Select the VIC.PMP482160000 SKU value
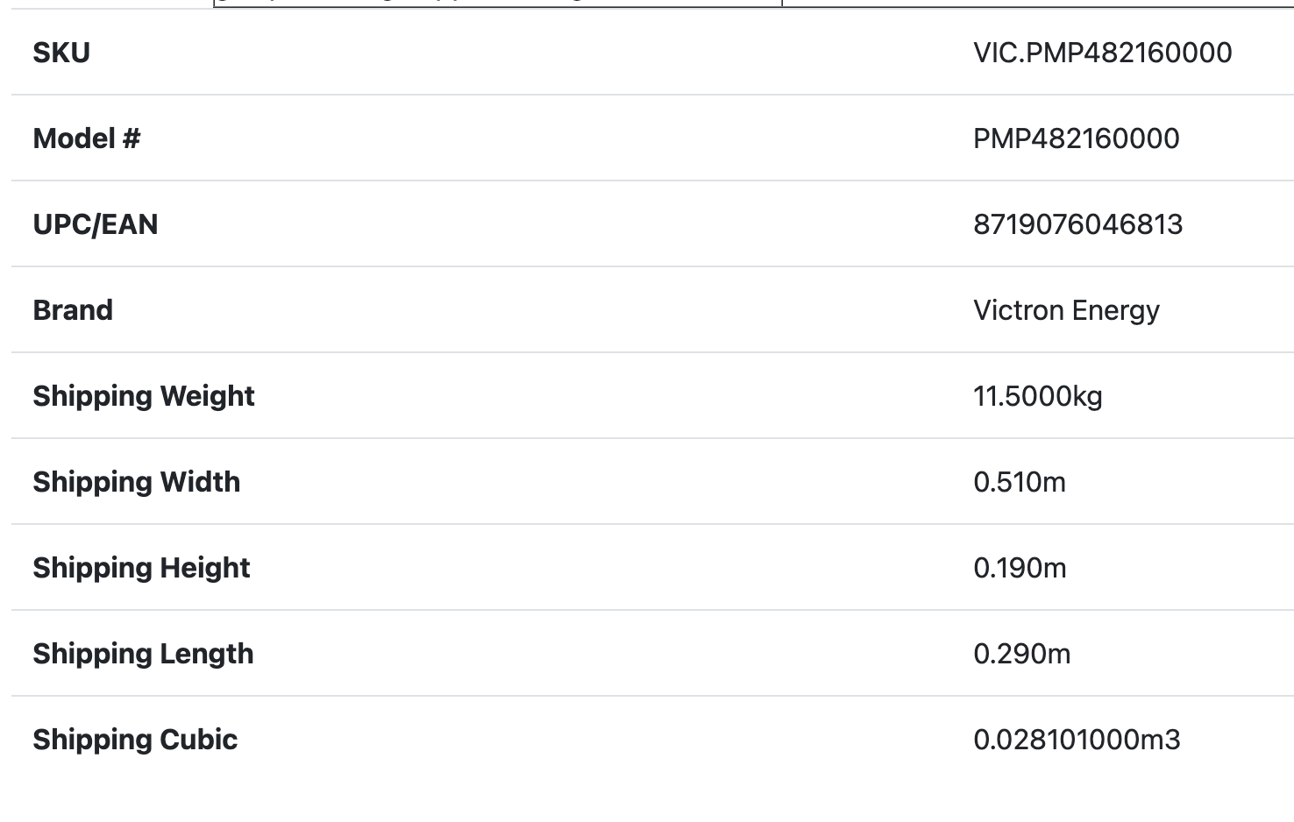The width and height of the screenshot is (1294, 822). click(1102, 53)
